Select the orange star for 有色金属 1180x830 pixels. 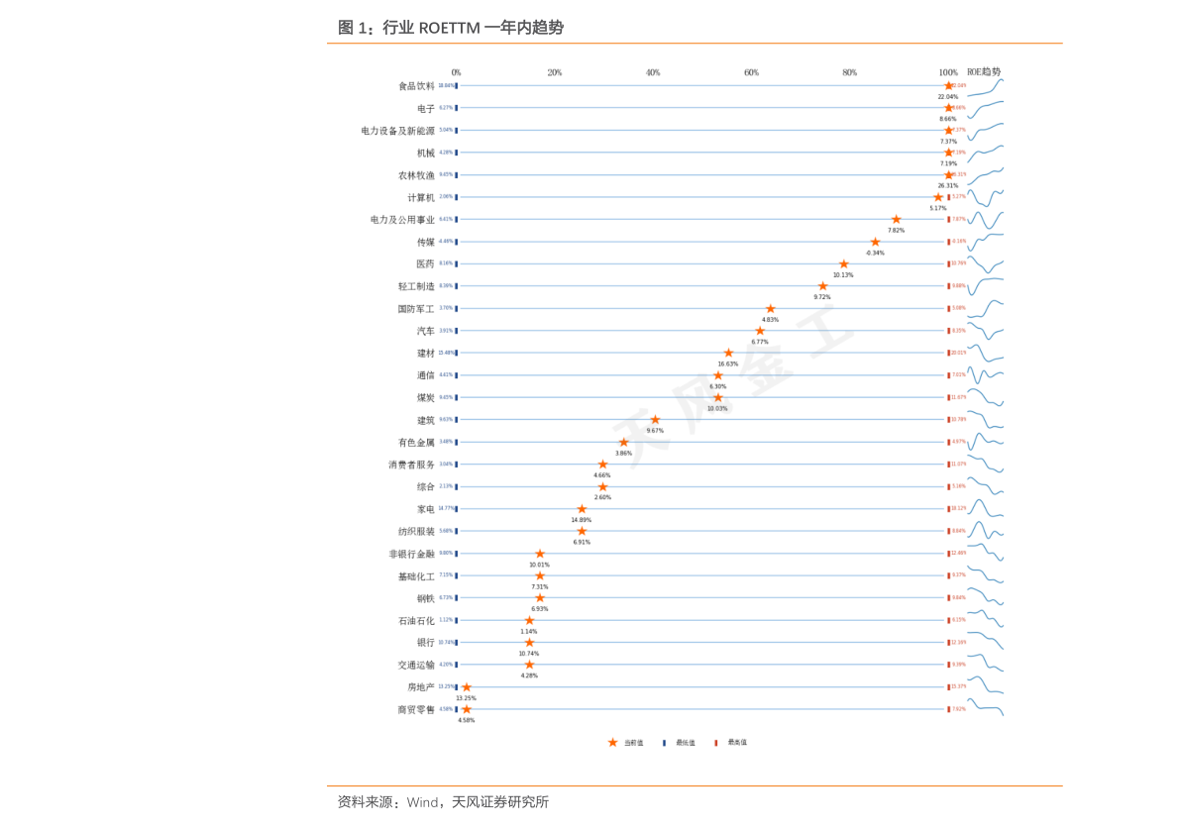[623, 443]
